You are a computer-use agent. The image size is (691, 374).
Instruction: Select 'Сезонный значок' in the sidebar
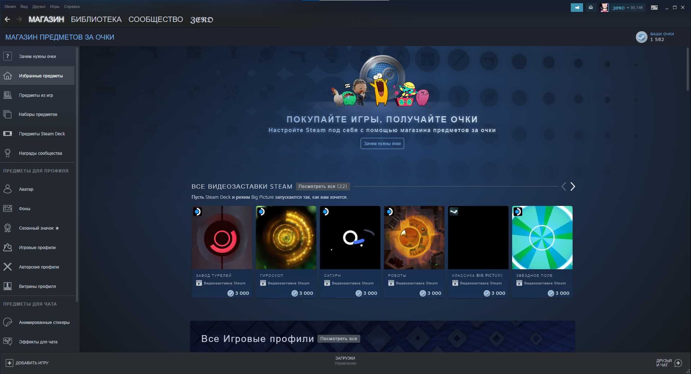coord(37,228)
